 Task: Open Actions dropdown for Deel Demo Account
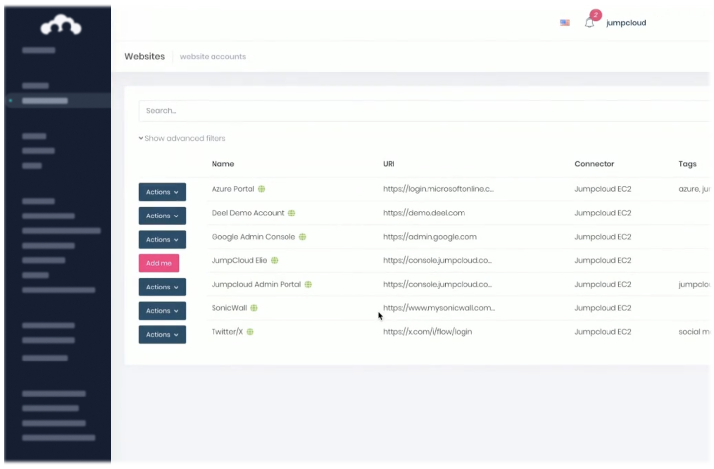162,216
